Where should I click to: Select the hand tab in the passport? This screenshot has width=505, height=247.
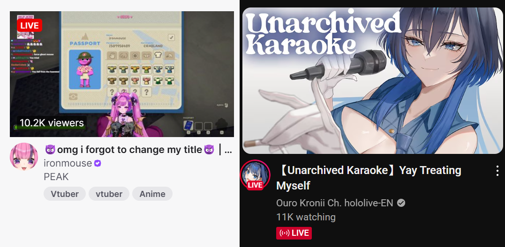click(112, 55)
